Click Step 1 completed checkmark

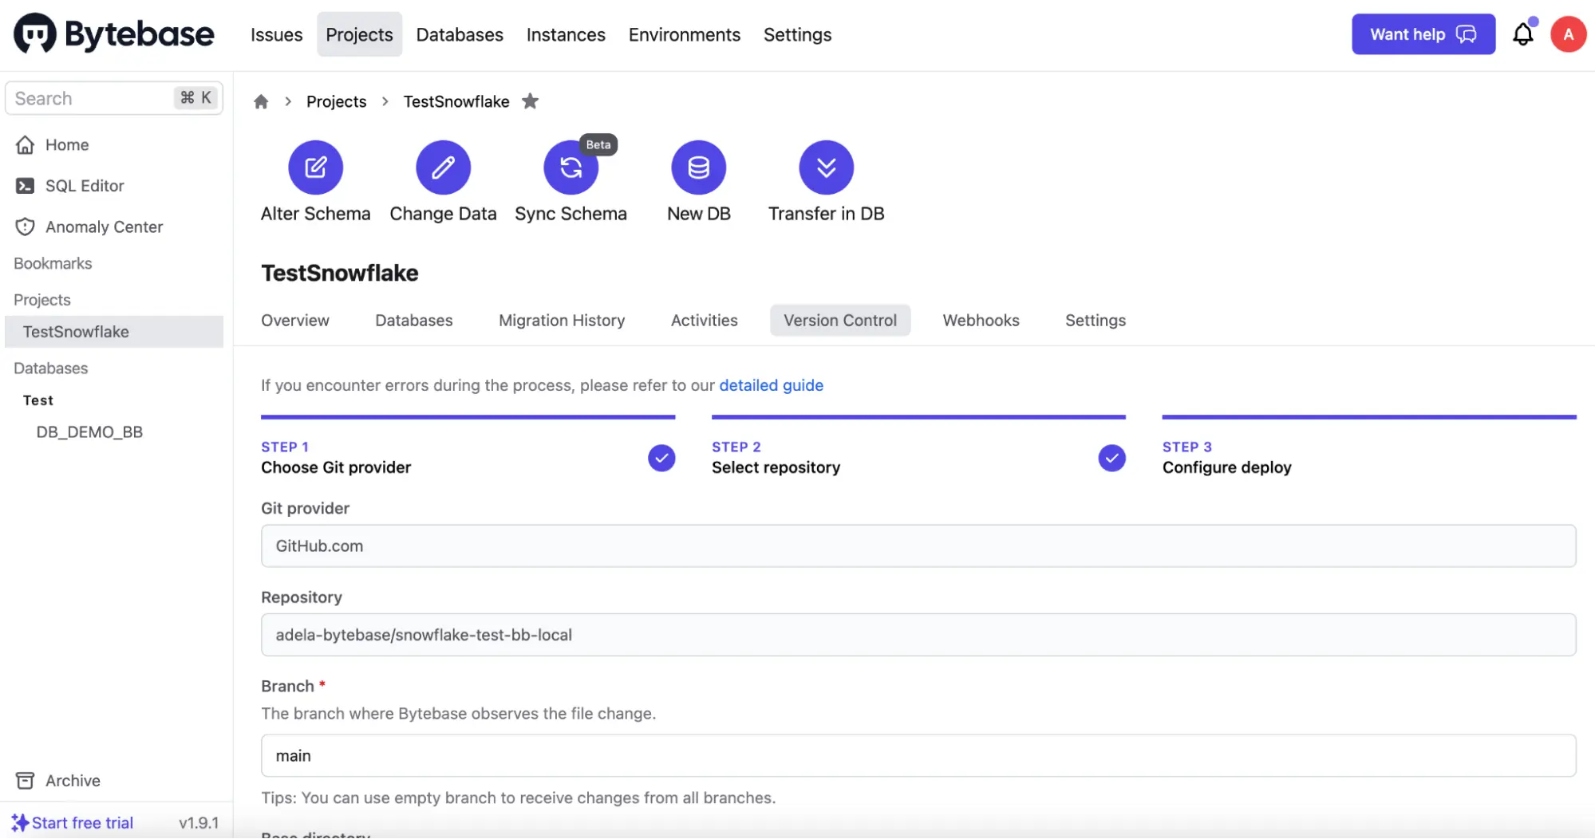coord(661,458)
